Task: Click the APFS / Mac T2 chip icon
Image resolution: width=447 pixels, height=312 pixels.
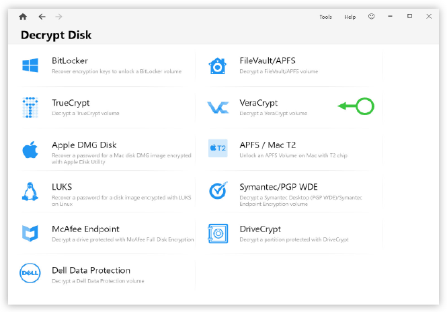Action: (x=218, y=149)
